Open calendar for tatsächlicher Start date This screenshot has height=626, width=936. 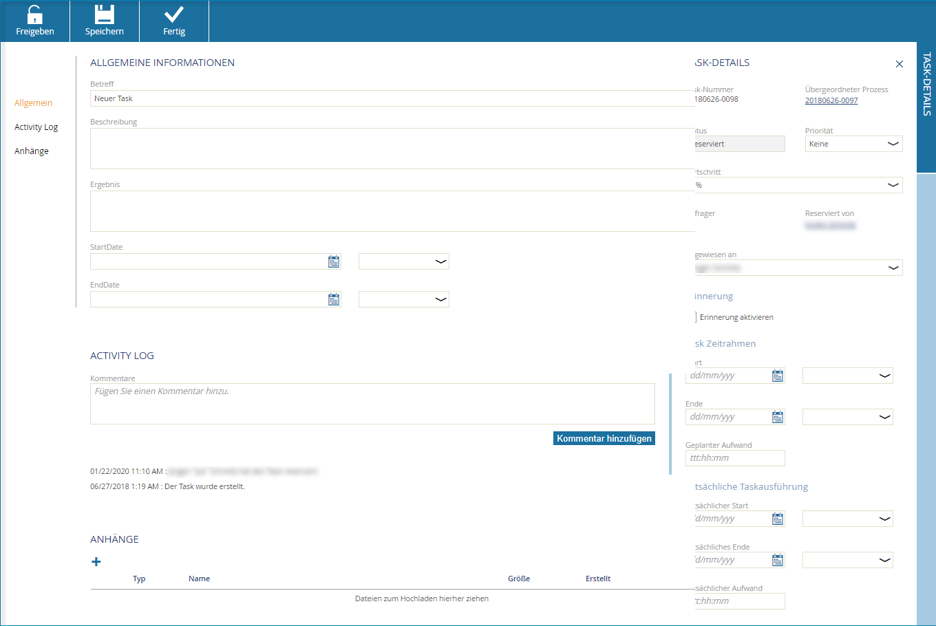(x=778, y=519)
